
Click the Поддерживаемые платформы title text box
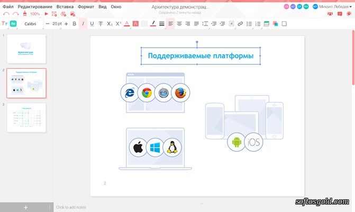[201, 56]
